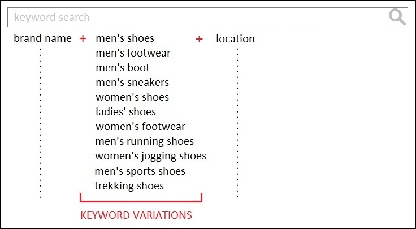This screenshot has height=229, width=416.
Task: Select "women's shoes" from the list
Action: (x=132, y=97)
